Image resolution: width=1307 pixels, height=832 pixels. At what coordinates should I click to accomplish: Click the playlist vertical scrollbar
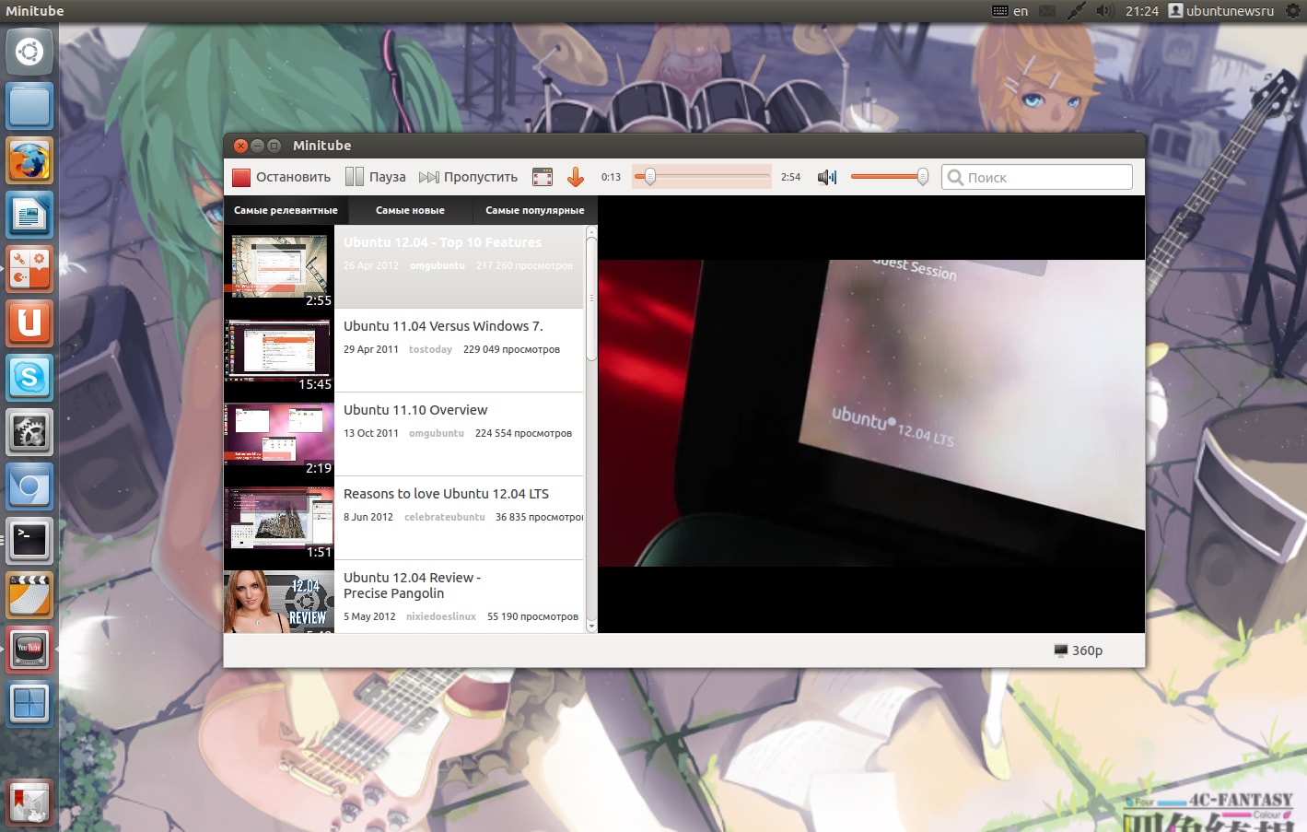591,429
